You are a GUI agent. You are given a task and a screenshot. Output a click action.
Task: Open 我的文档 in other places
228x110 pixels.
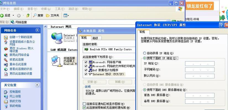(15, 101)
